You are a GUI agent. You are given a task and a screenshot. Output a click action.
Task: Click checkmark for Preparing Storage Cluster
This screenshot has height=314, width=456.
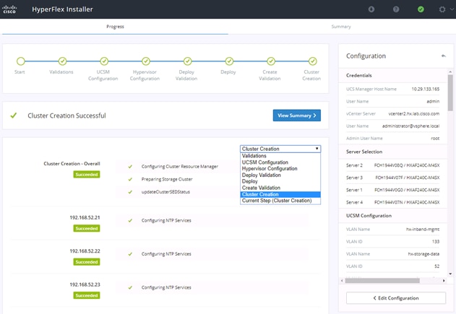pyautogui.click(x=130, y=179)
